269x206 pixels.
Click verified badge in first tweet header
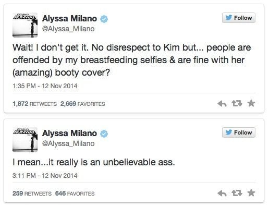pos(104,19)
